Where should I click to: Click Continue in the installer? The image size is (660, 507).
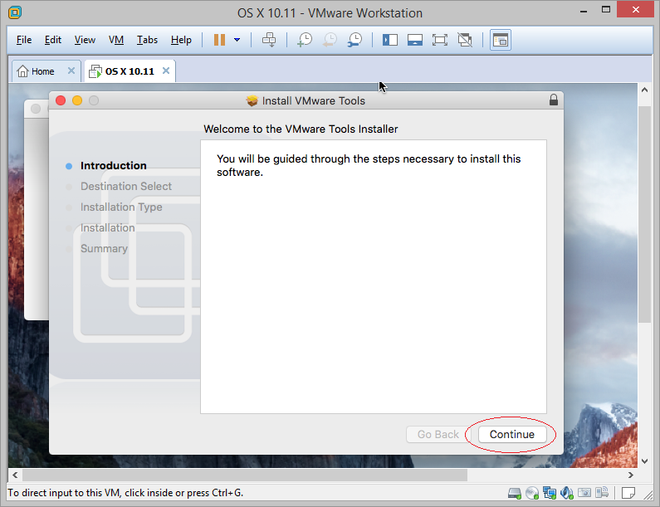[512, 434]
